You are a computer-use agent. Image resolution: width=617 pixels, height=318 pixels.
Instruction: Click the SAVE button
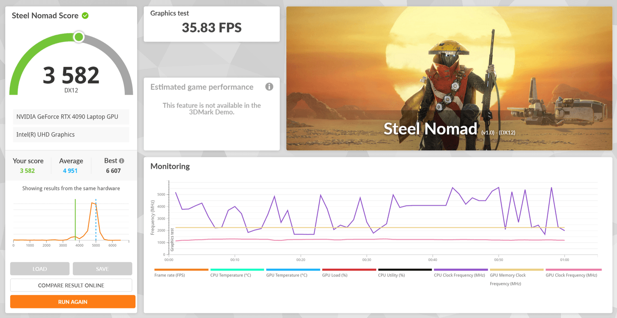[x=102, y=269]
